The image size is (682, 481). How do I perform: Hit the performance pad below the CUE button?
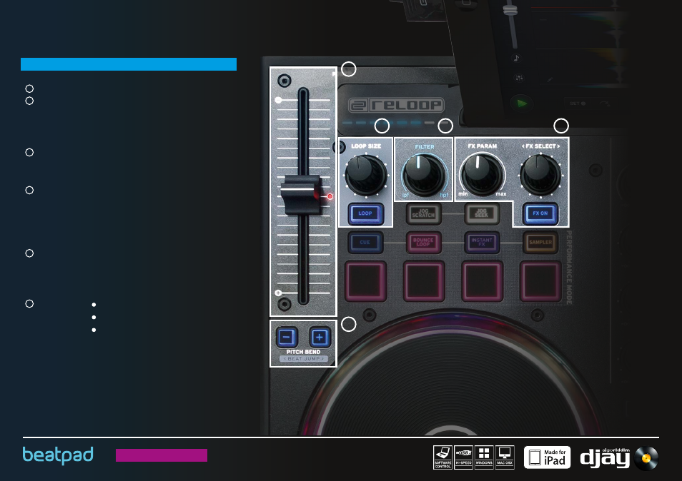click(x=366, y=281)
